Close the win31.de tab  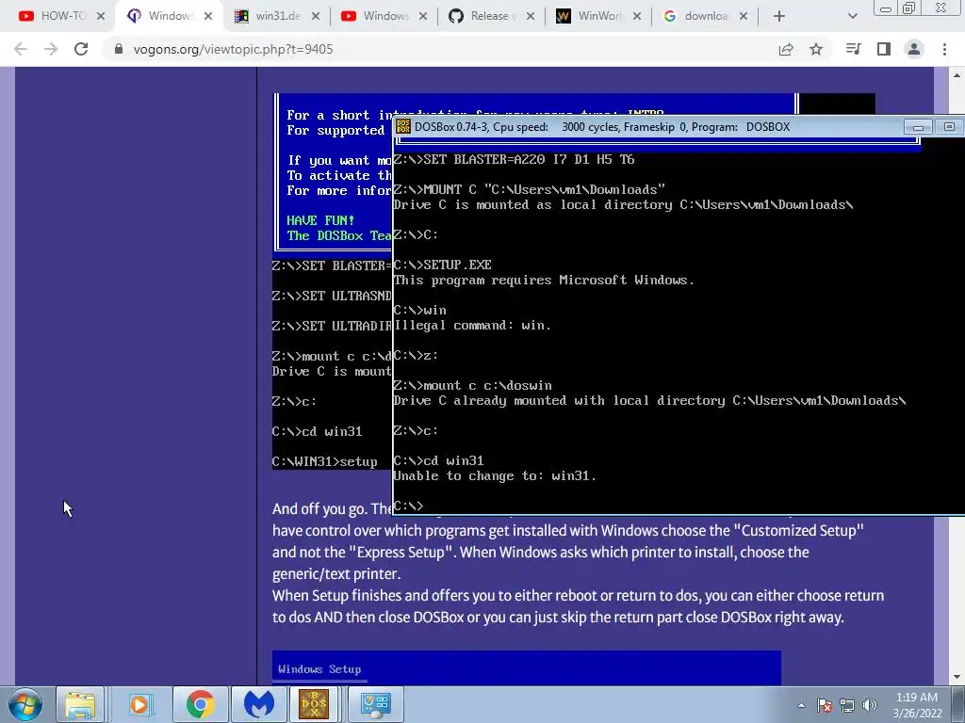pyautogui.click(x=316, y=16)
